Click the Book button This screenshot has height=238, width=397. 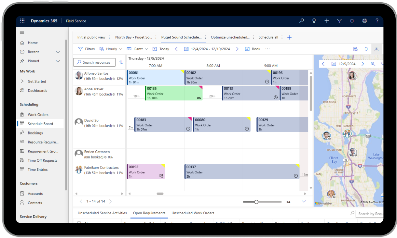point(253,49)
